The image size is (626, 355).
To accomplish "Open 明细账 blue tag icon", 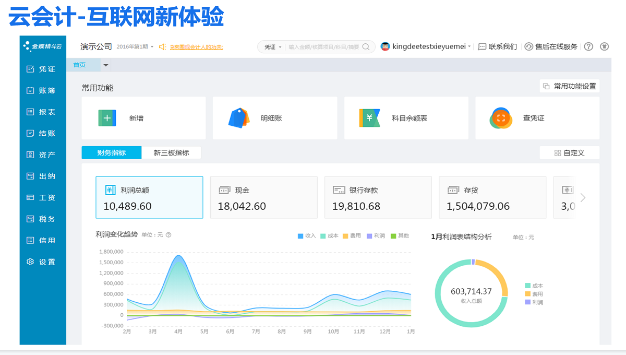I will [239, 118].
